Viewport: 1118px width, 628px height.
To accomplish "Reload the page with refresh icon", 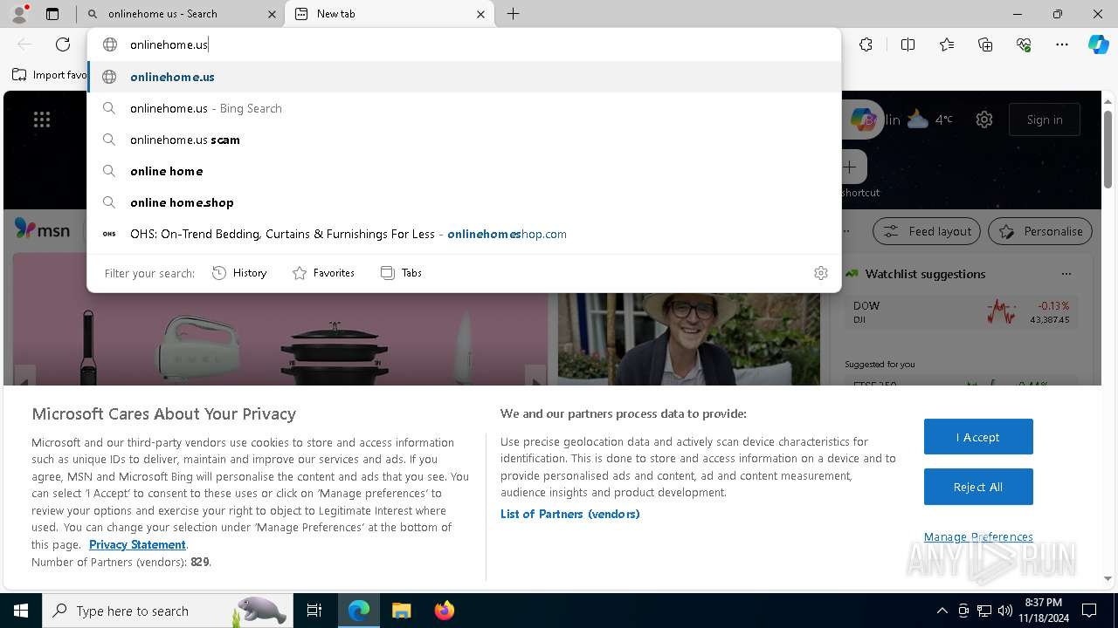I will pos(63,44).
